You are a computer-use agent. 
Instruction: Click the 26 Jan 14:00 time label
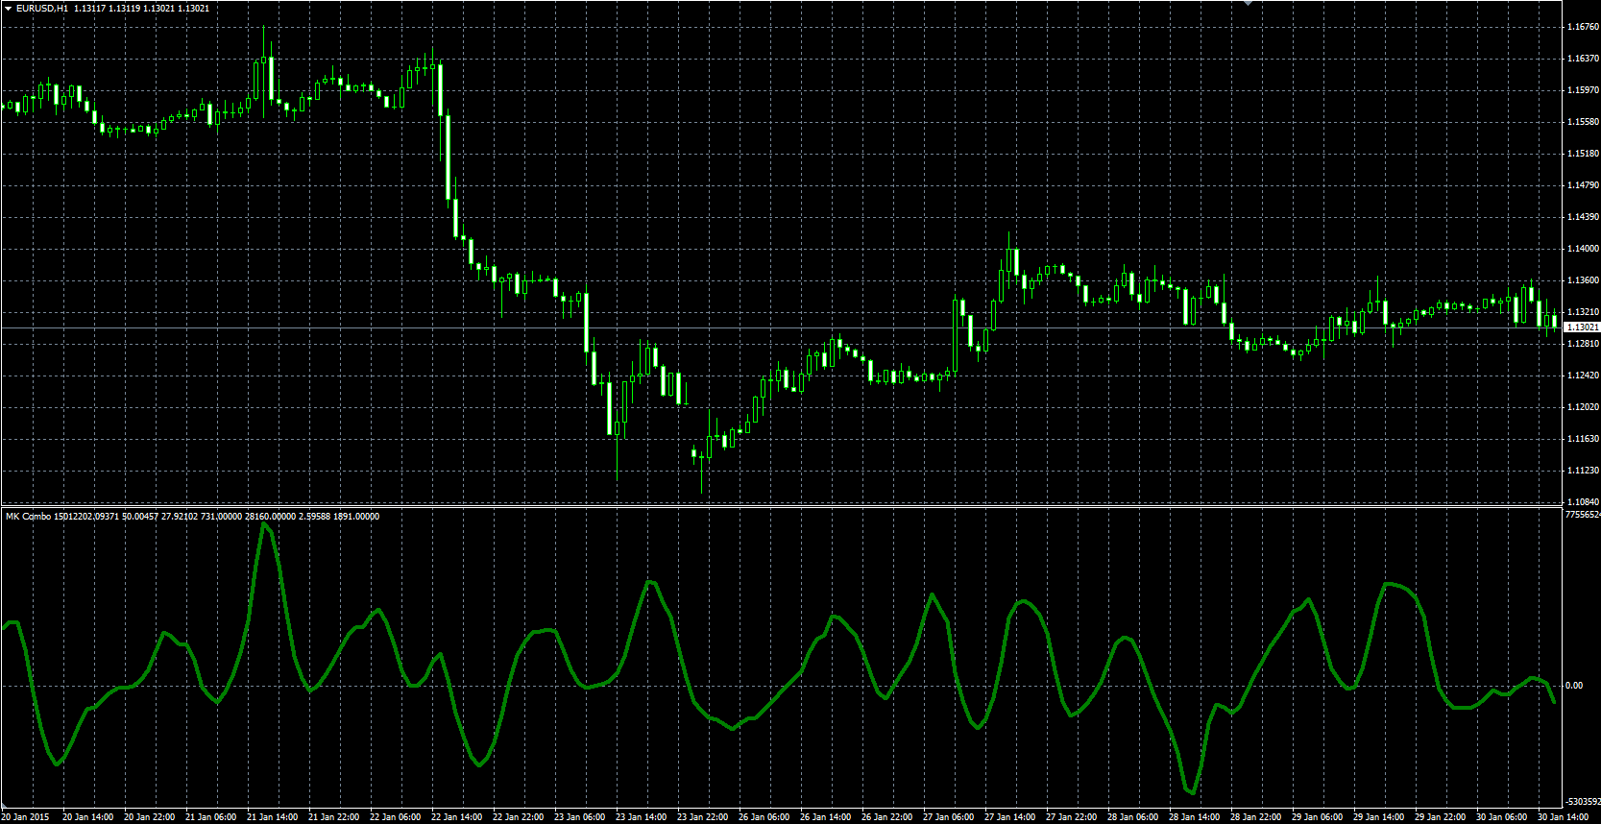point(825,817)
